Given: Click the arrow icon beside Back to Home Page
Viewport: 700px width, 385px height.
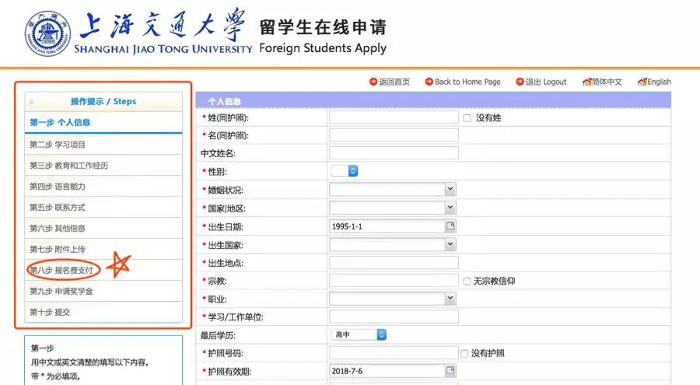Looking at the screenshot, I should pyautogui.click(x=429, y=82).
